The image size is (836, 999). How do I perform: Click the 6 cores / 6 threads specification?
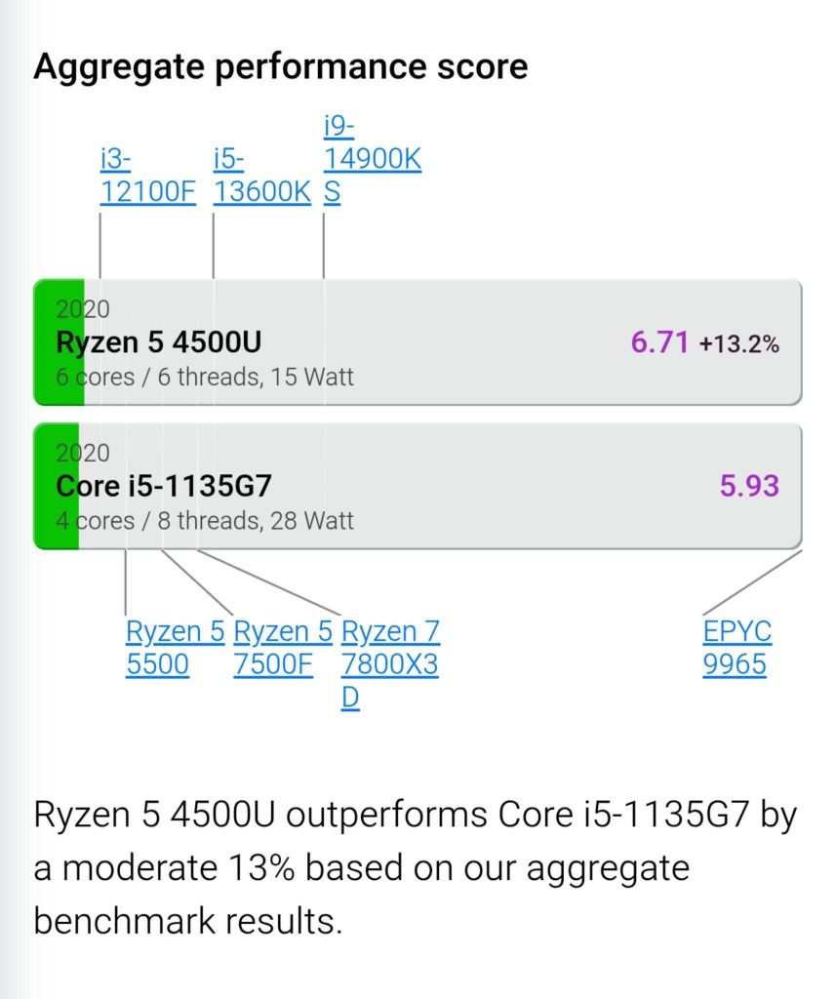[205, 377]
